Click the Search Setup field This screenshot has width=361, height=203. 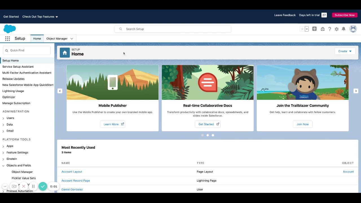173,29
